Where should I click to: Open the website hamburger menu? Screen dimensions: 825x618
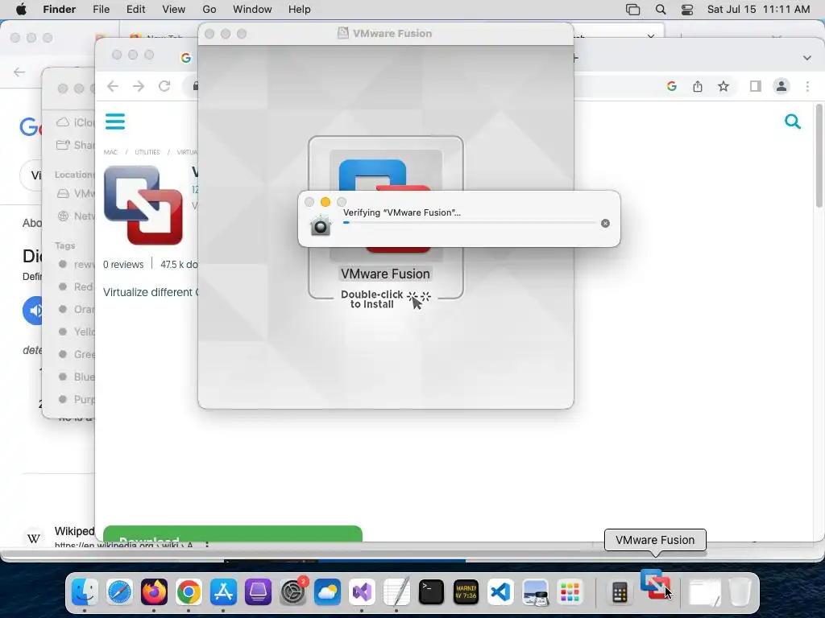115,122
